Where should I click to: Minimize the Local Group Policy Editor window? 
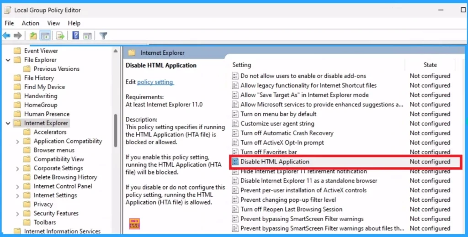pyautogui.click(x=441, y=10)
